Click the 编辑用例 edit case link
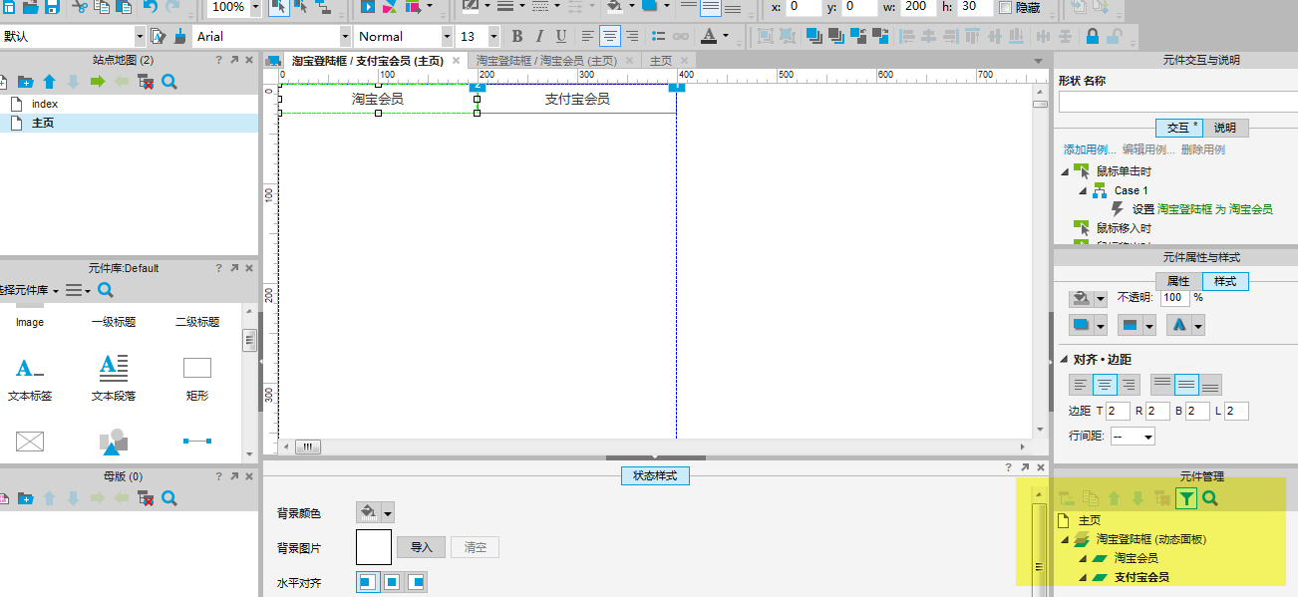This screenshot has width=1298, height=597. click(1148, 149)
